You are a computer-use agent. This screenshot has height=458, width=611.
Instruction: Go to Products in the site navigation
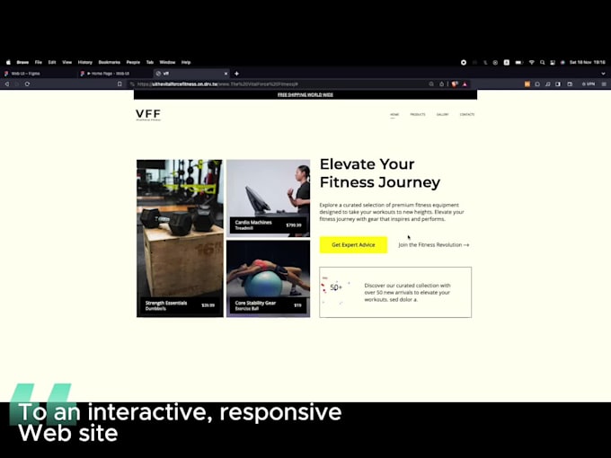418,115
